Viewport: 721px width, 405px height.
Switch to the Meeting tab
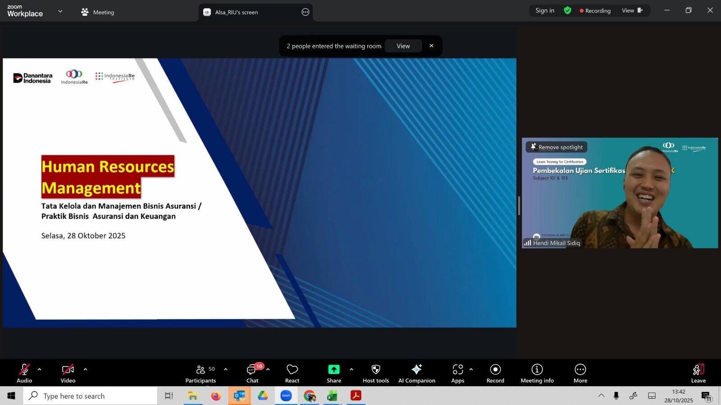coord(98,12)
